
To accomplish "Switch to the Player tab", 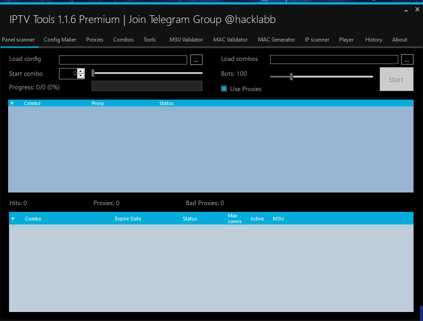I will click(x=346, y=40).
